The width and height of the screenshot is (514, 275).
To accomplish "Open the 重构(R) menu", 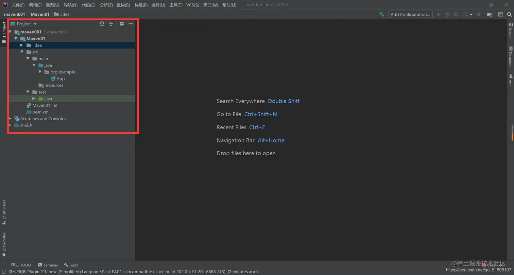I will 123,5.
